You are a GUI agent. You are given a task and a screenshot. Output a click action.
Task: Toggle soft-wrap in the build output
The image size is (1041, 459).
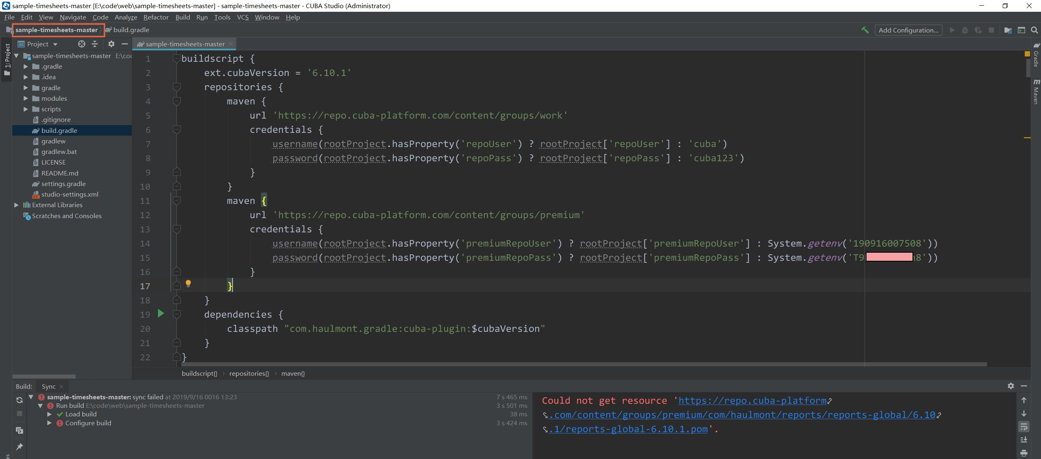(x=1024, y=427)
